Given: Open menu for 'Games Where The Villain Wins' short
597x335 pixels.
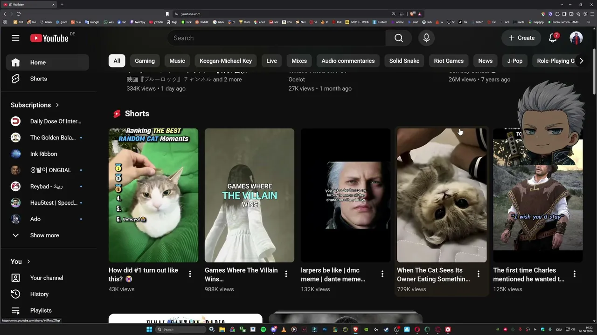Looking at the screenshot, I should tap(286, 274).
